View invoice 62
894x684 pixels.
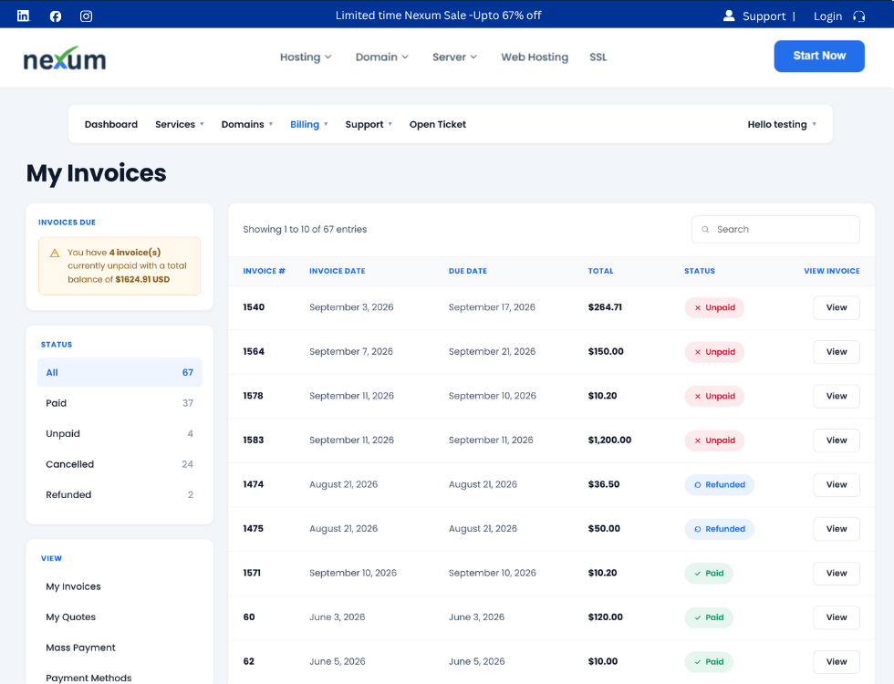pos(836,662)
